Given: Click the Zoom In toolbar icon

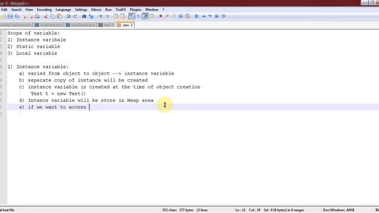Looking at the screenshot, I should click(100, 16).
